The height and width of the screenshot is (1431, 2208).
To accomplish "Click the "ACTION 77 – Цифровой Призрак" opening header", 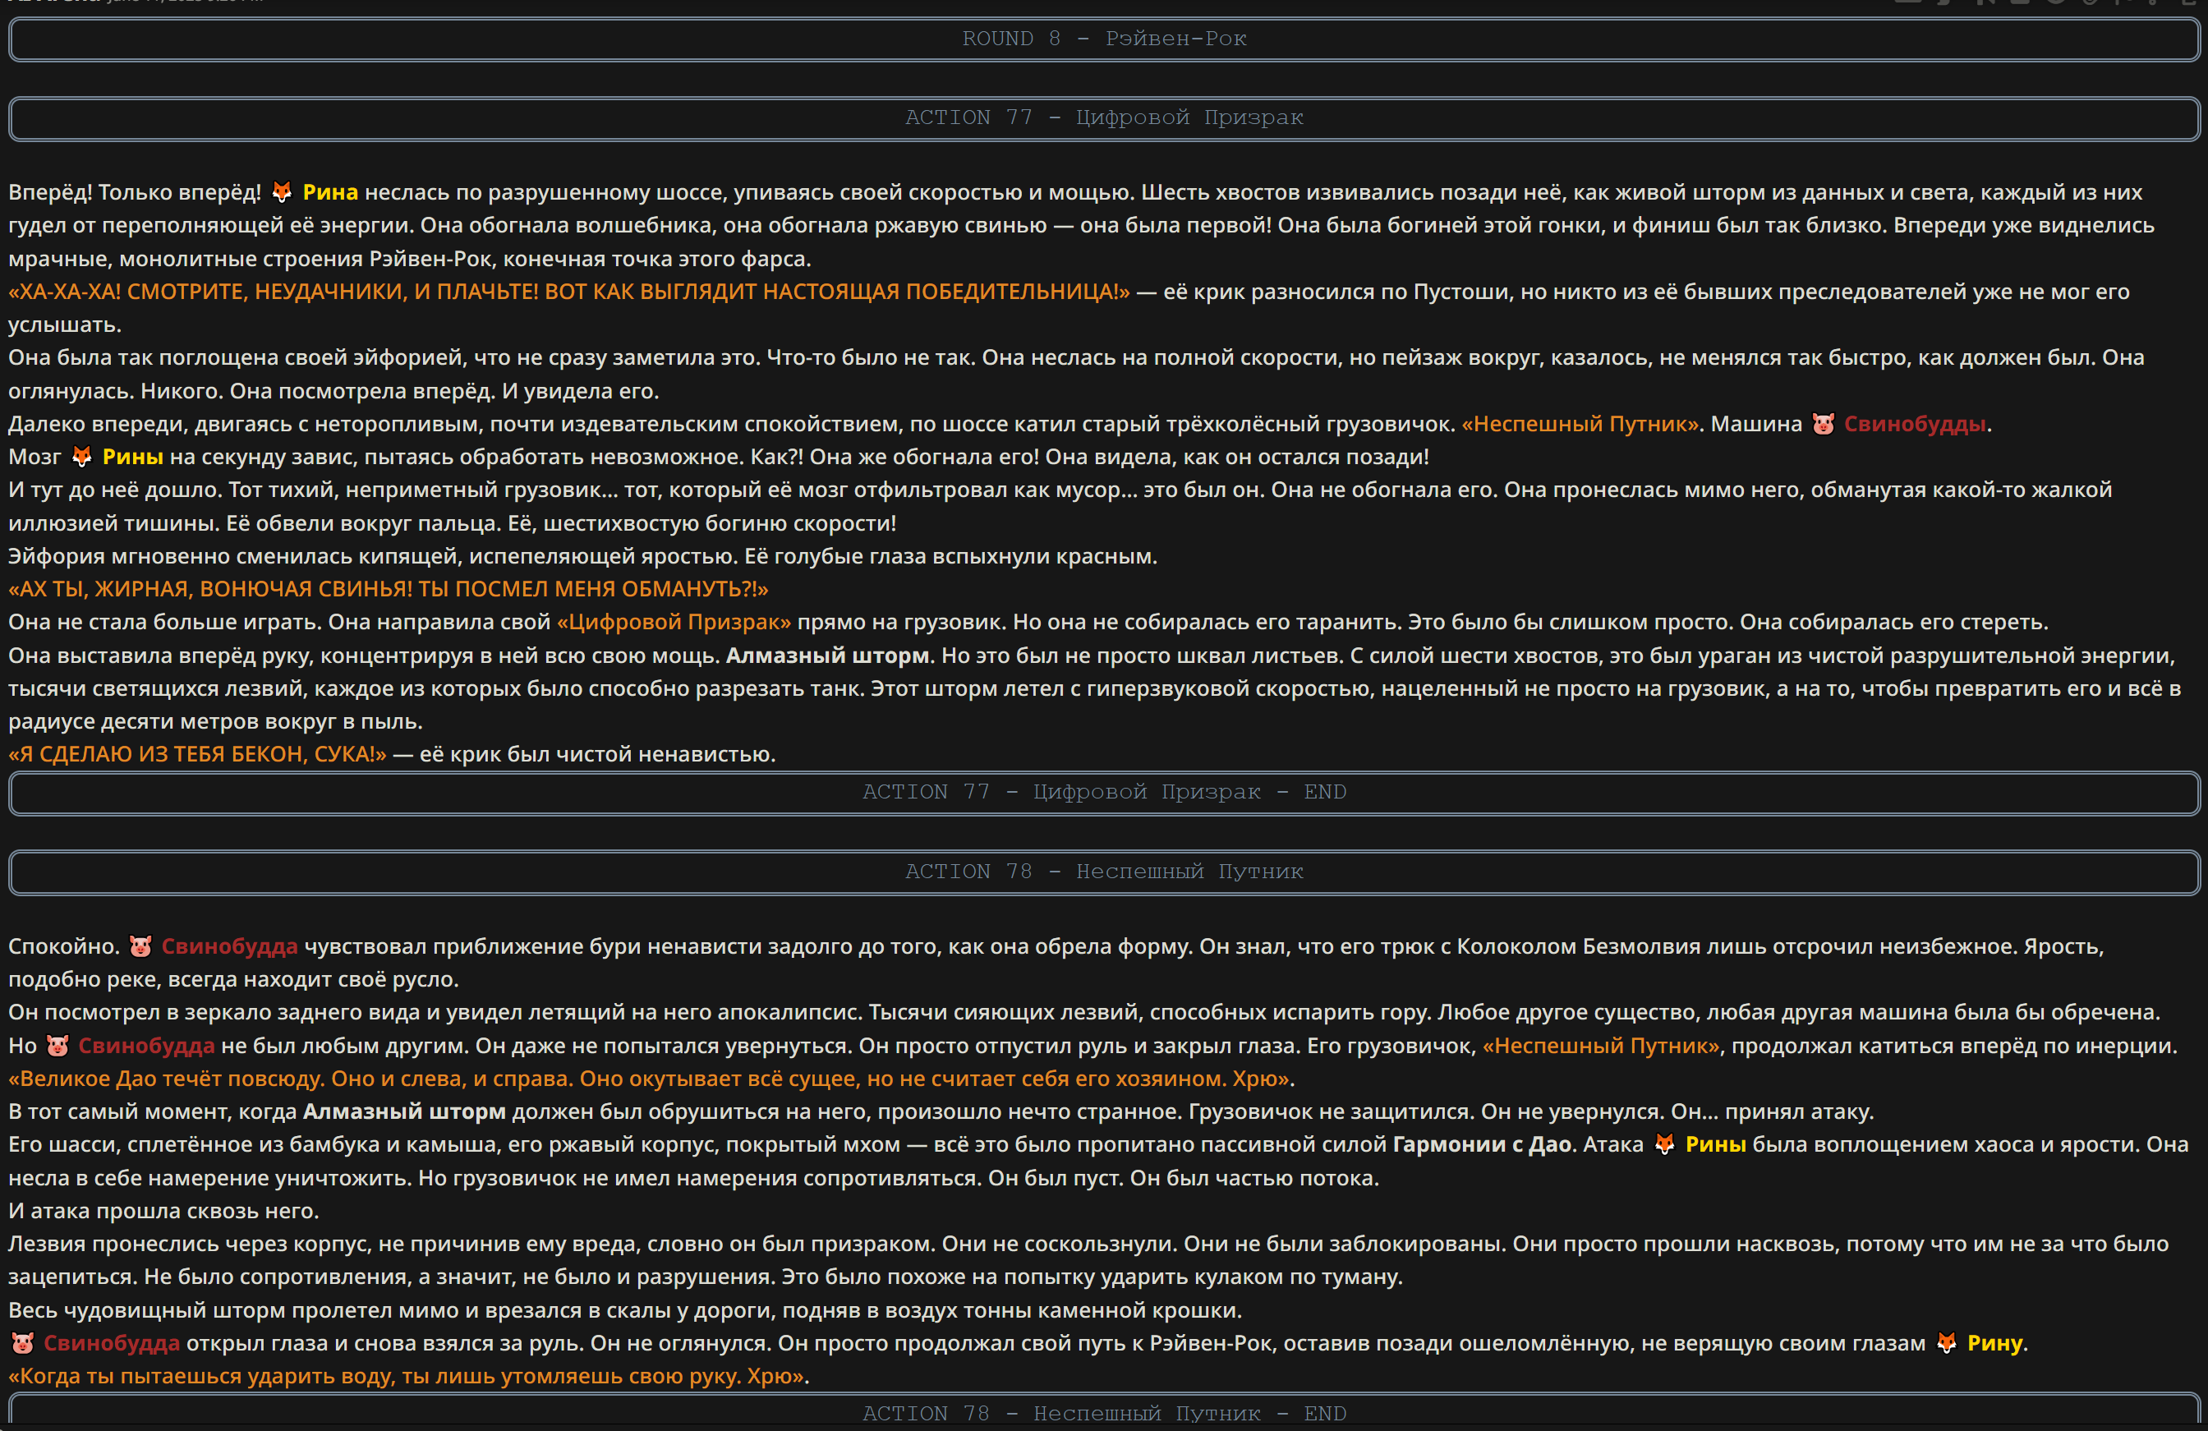I will click(1104, 117).
